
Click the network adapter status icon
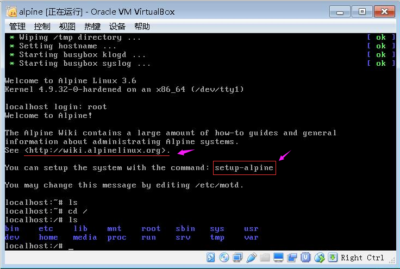(x=237, y=258)
